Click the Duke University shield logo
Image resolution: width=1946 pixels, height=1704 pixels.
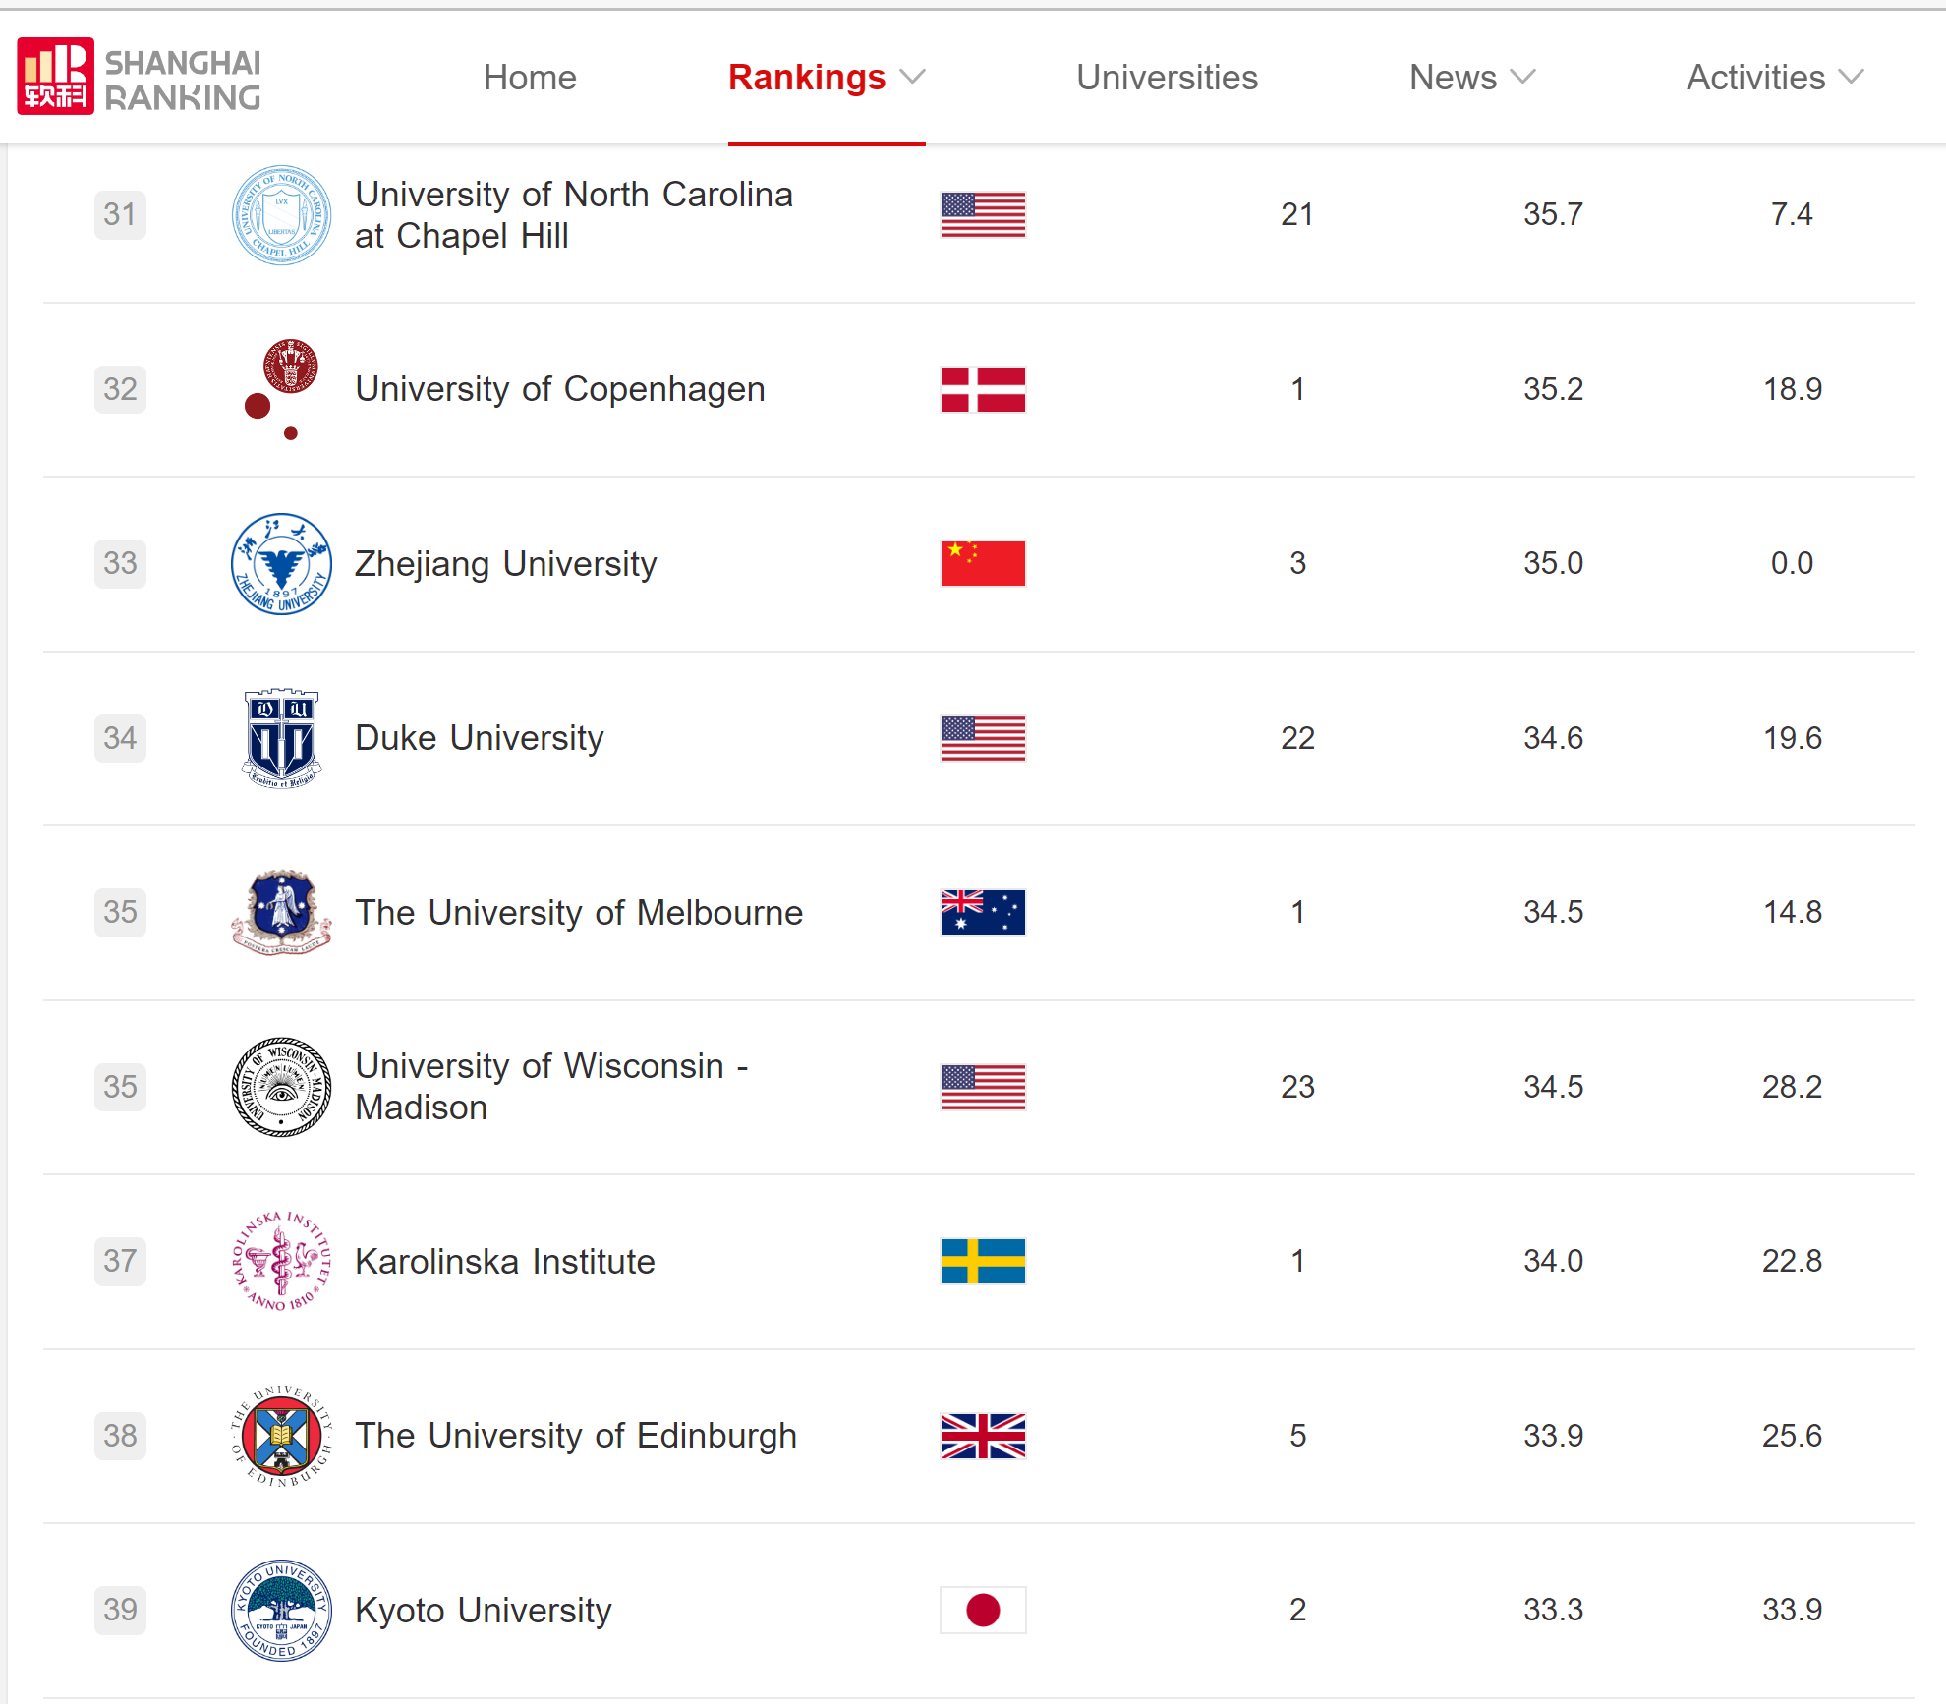click(x=281, y=738)
